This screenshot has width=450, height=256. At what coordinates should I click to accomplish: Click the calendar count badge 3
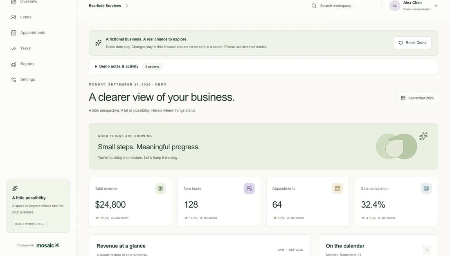426,250
